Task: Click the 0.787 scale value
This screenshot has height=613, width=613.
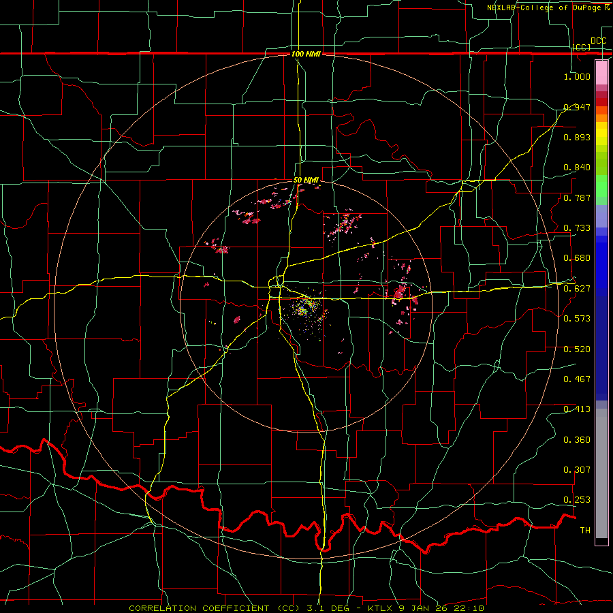Action: tap(577, 198)
